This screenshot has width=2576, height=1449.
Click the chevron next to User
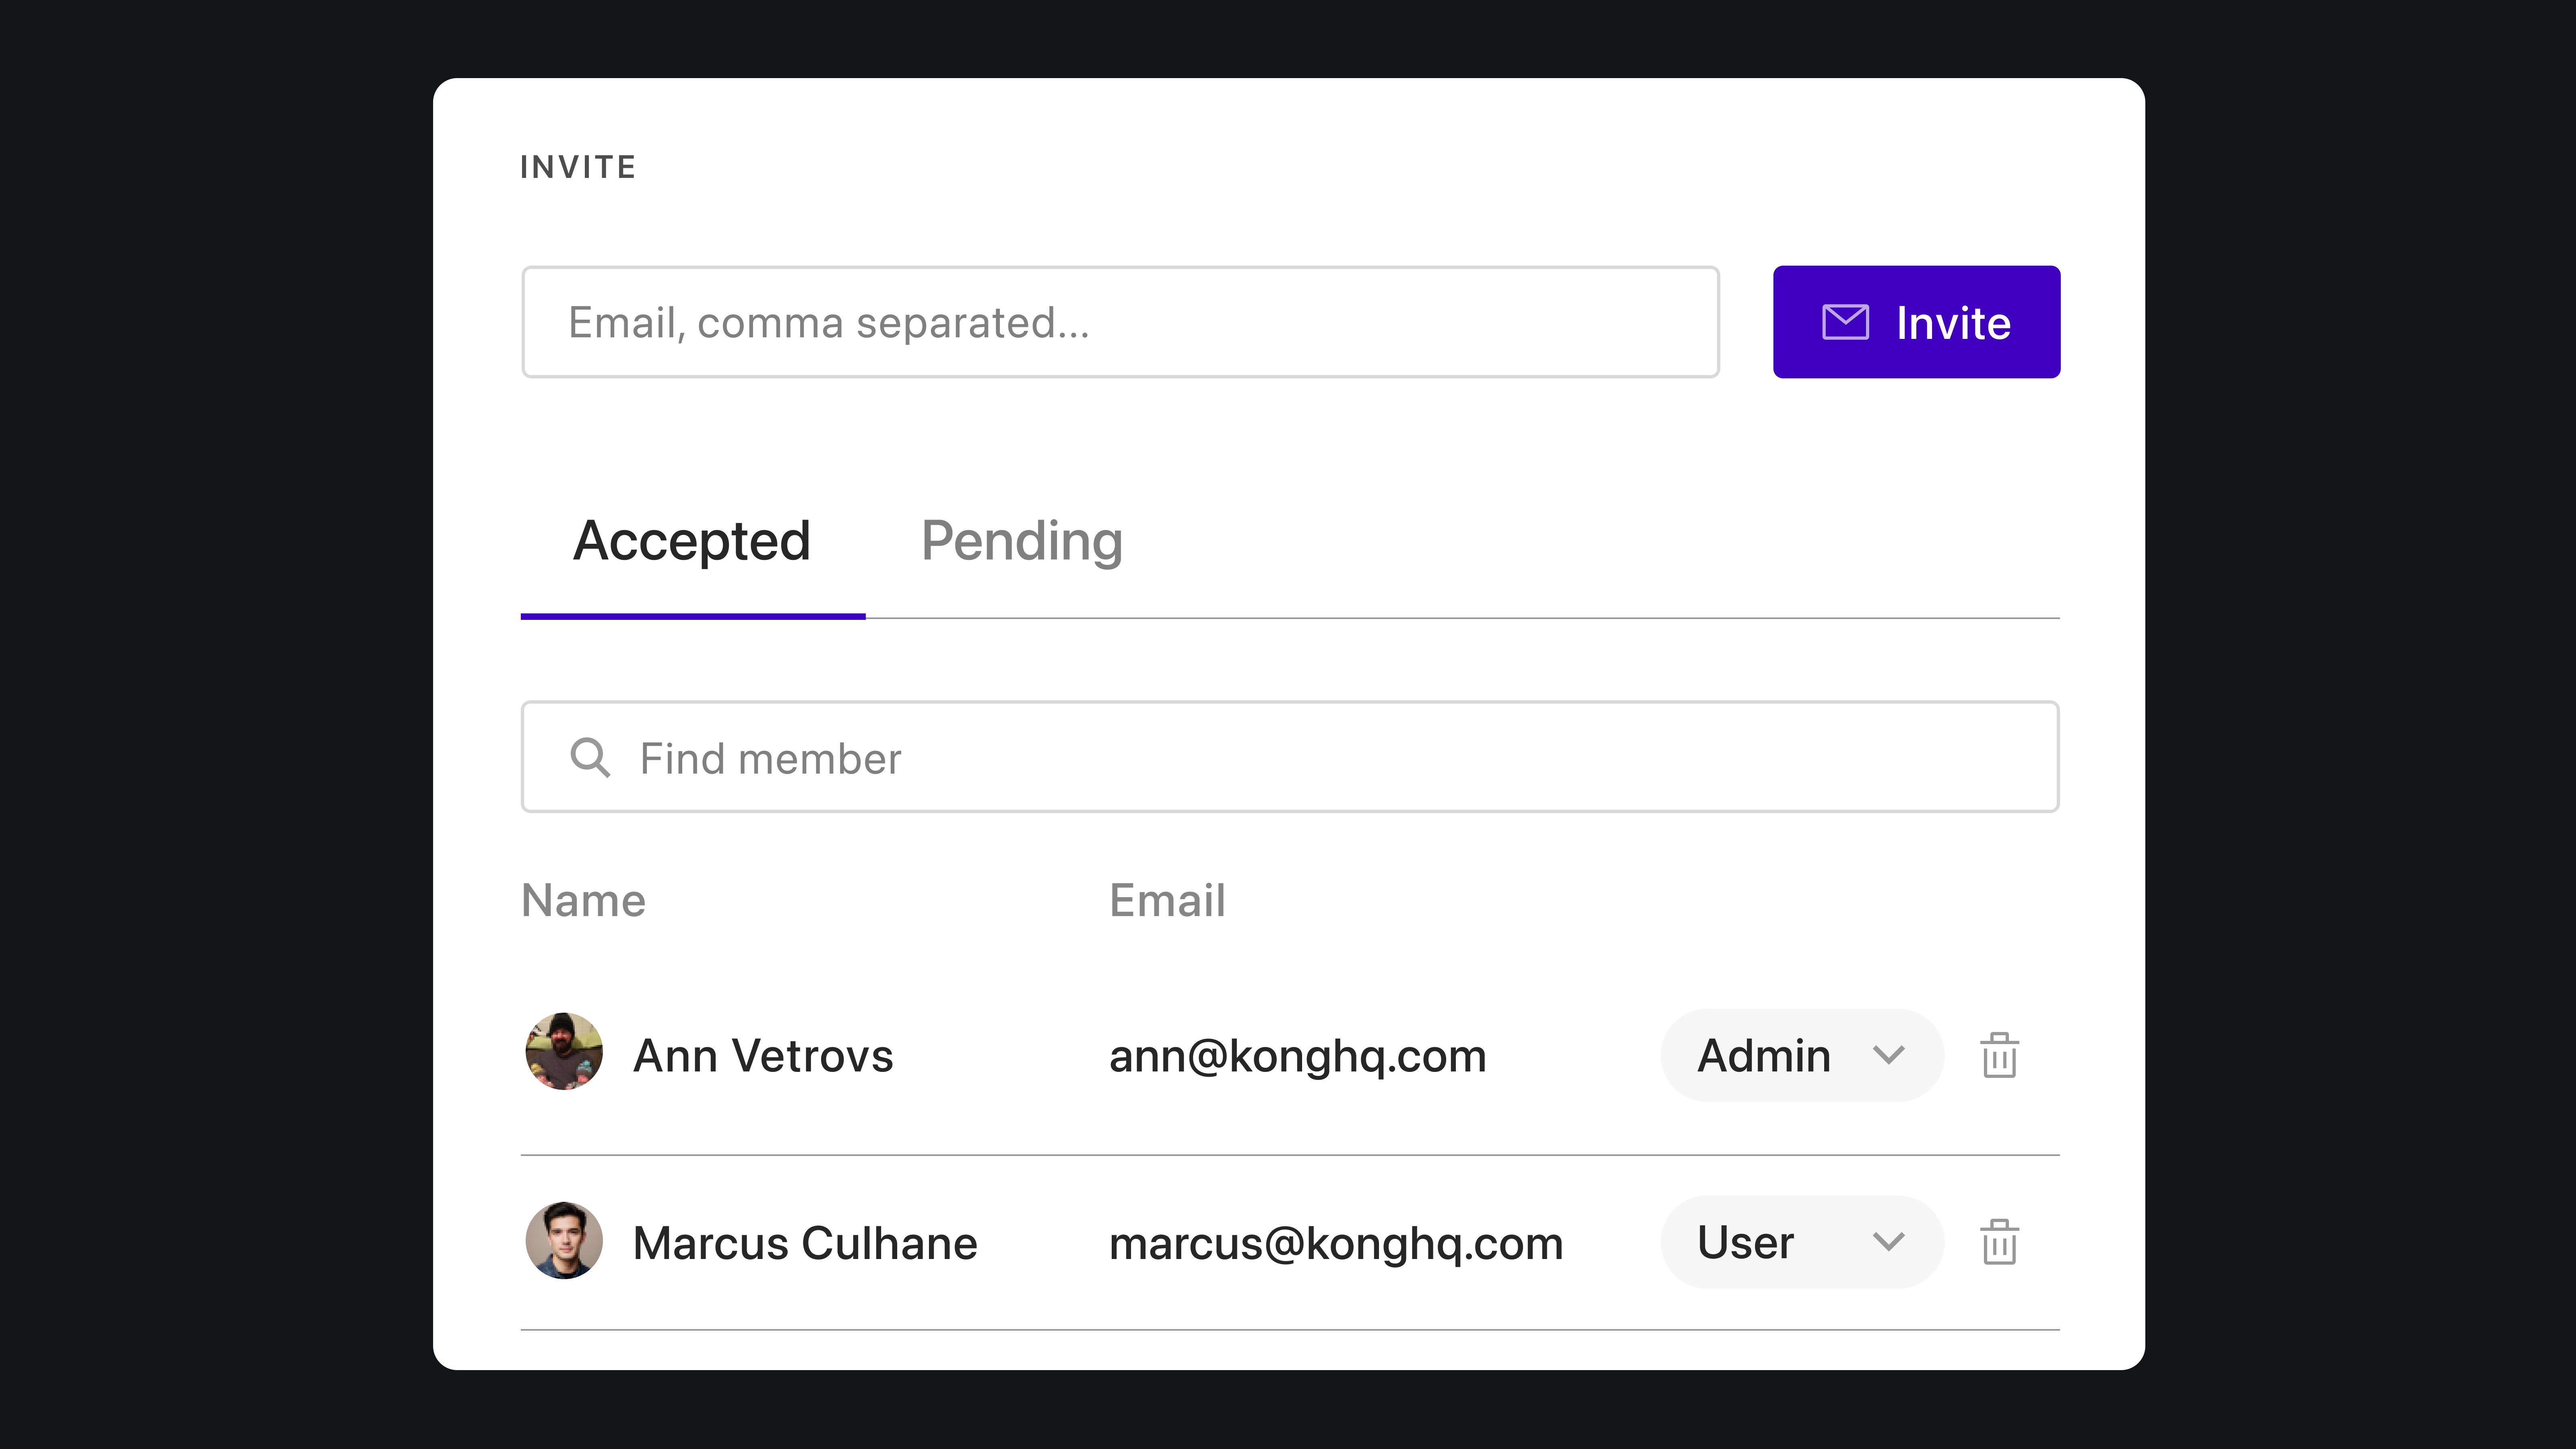pyautogui.click(x=1888, y=1242)
